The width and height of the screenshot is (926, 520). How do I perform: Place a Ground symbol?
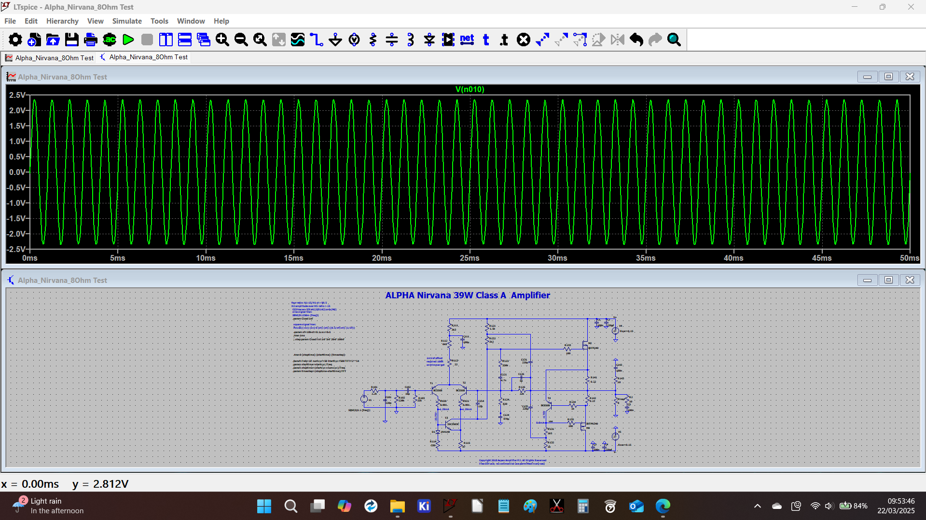coord(335,40)
